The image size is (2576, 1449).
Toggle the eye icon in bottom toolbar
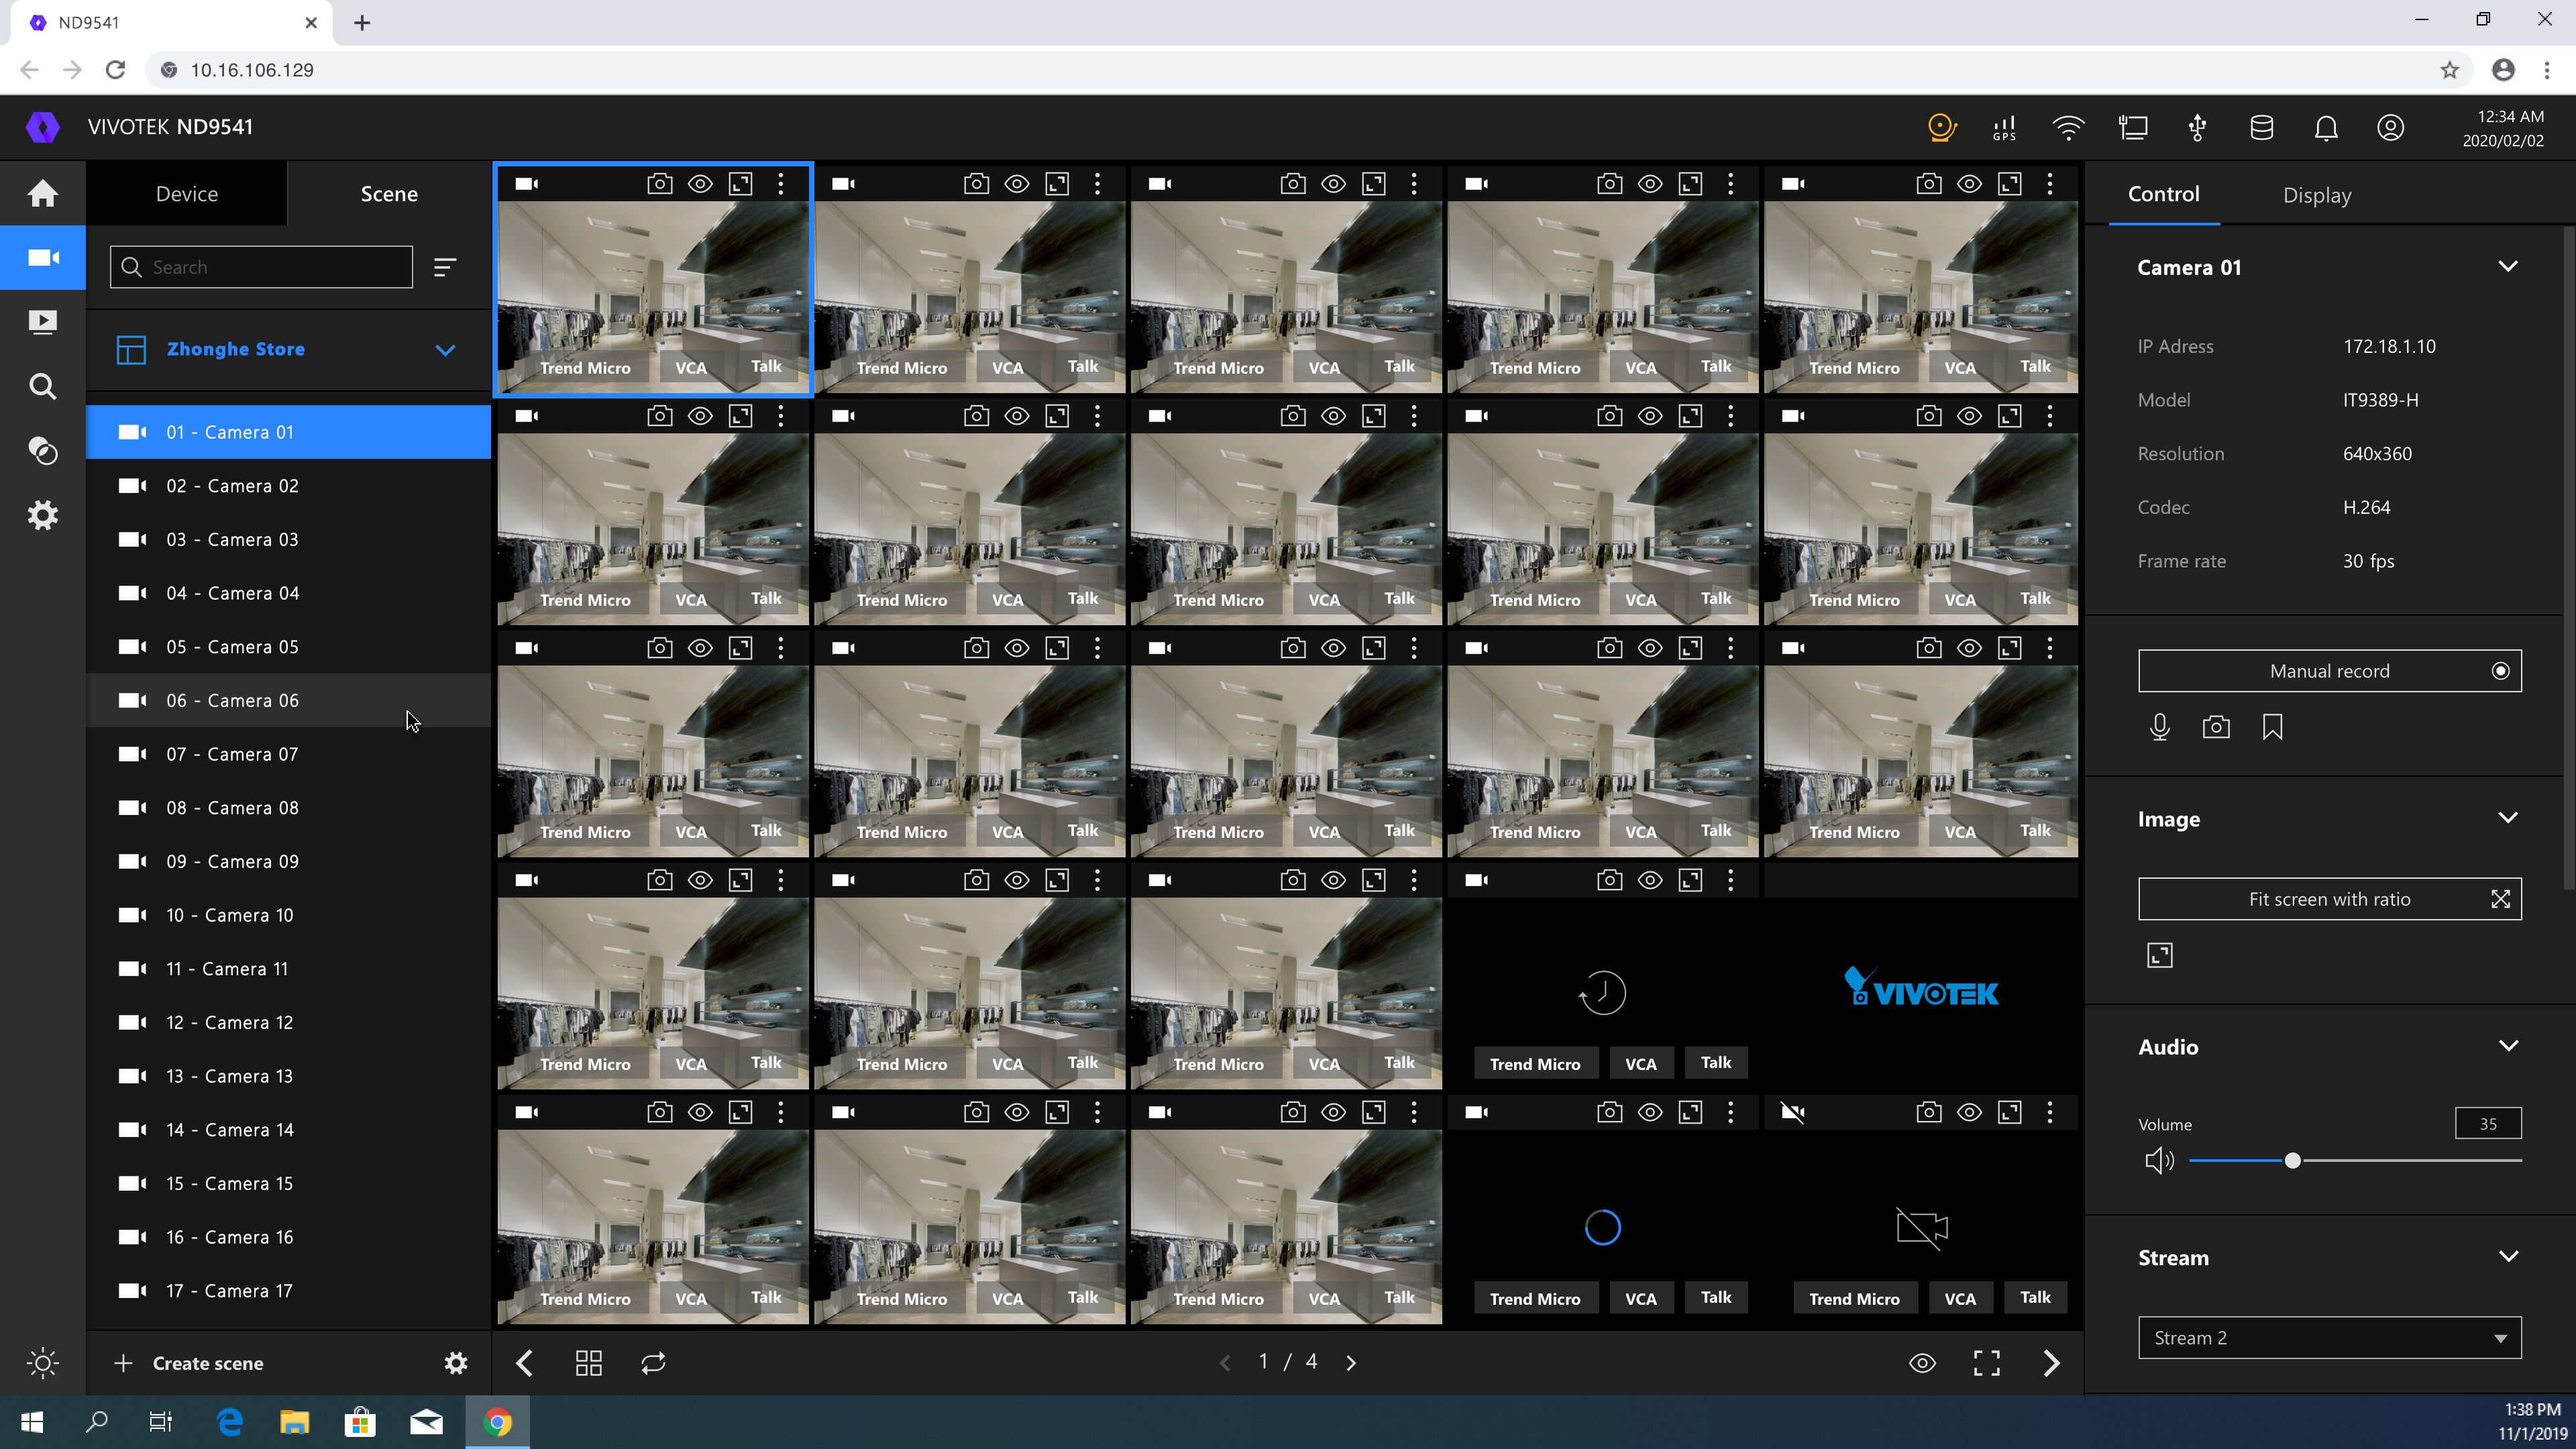(1922, 1363)
